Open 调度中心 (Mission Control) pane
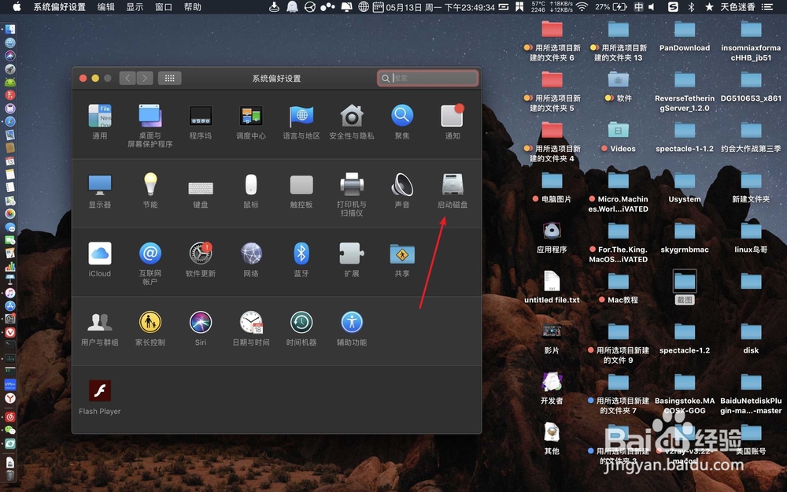 pyautogui.click(x=250, y=116)
